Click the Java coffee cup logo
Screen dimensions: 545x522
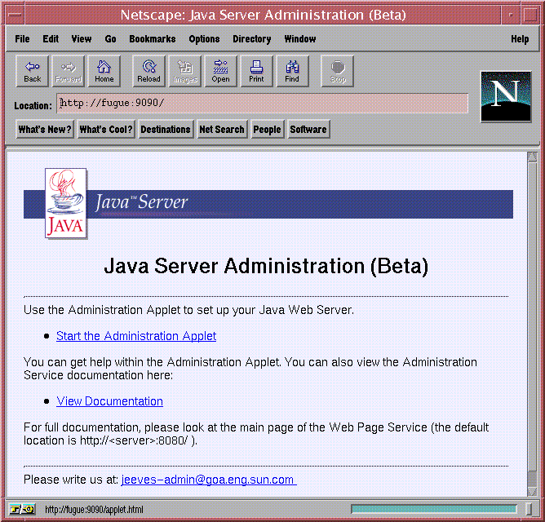point(66,203)
